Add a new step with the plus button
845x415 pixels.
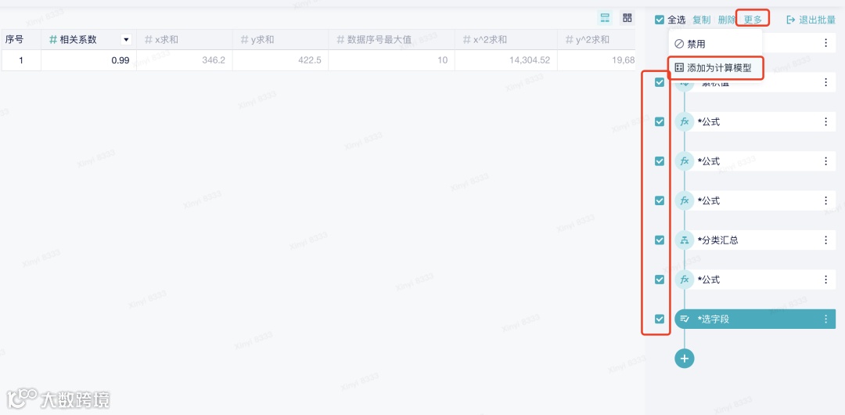click(685, 358)
